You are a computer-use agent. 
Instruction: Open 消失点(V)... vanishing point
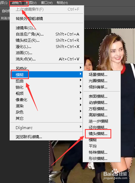tap(47, 59)
